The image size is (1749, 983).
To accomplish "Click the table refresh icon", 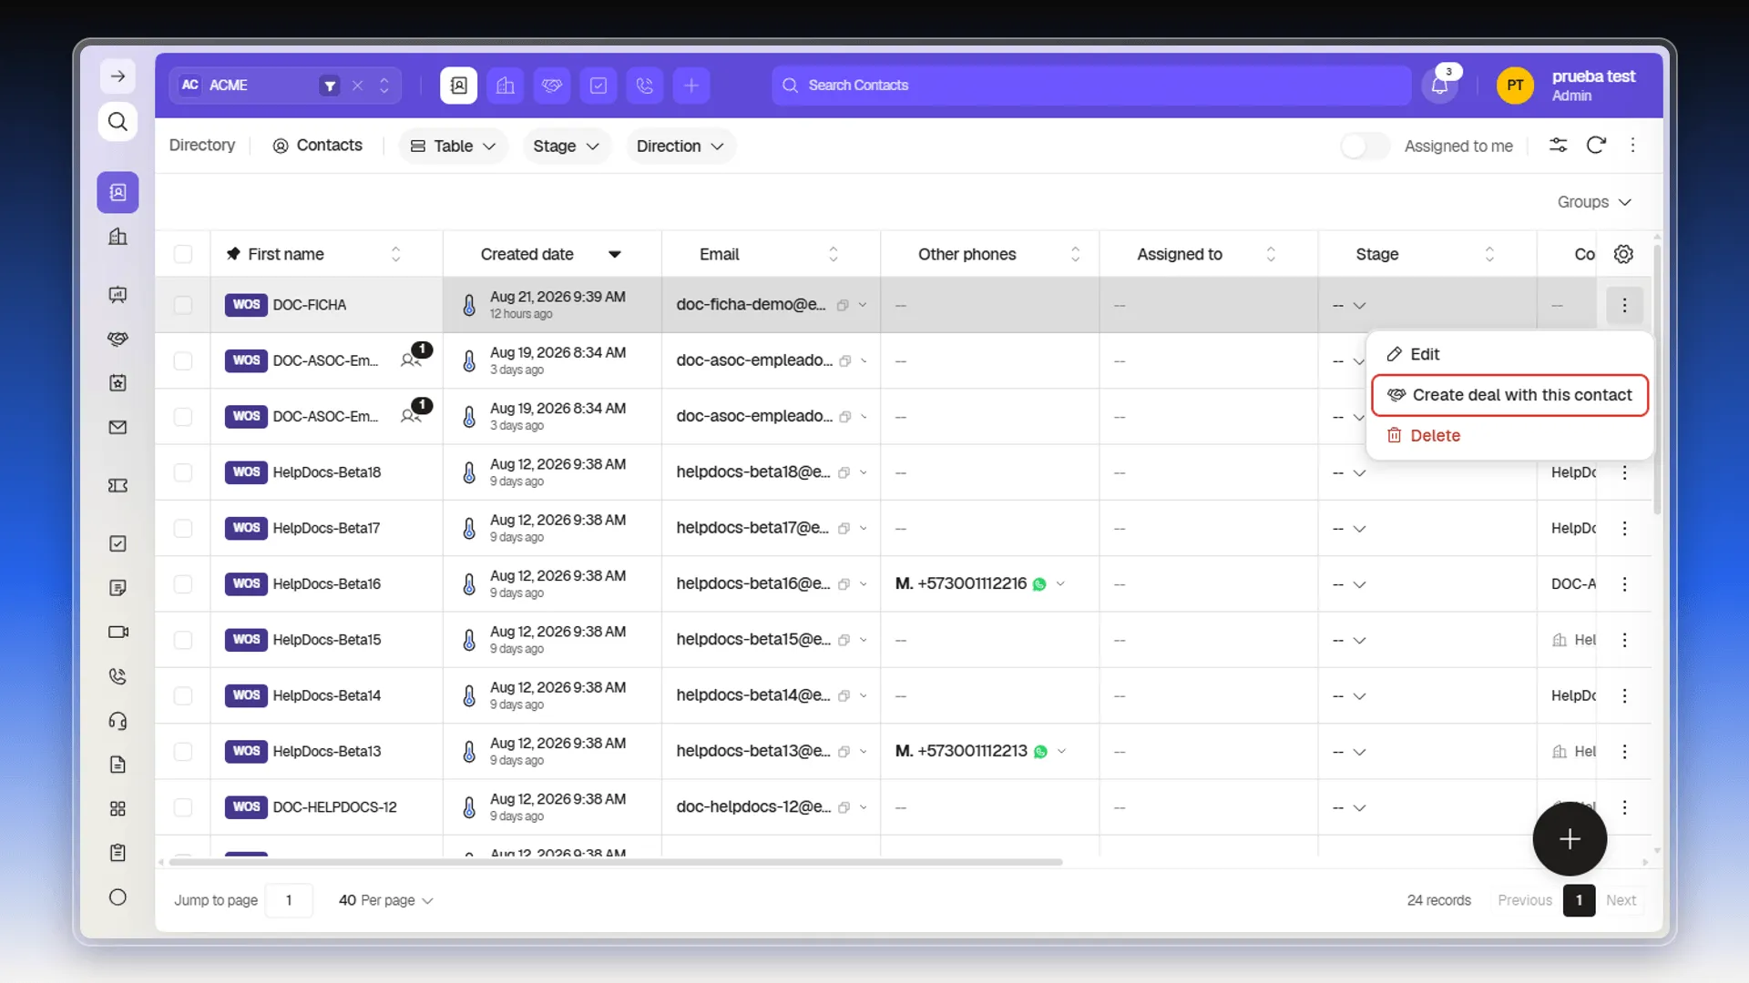I will coord(1596,146).
